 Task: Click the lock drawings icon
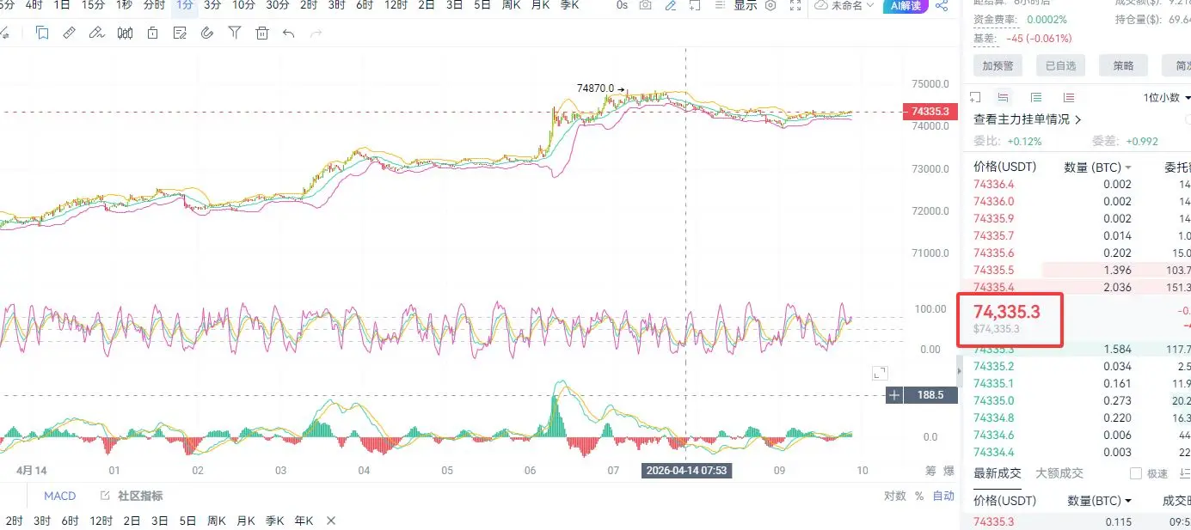(152, 33)
